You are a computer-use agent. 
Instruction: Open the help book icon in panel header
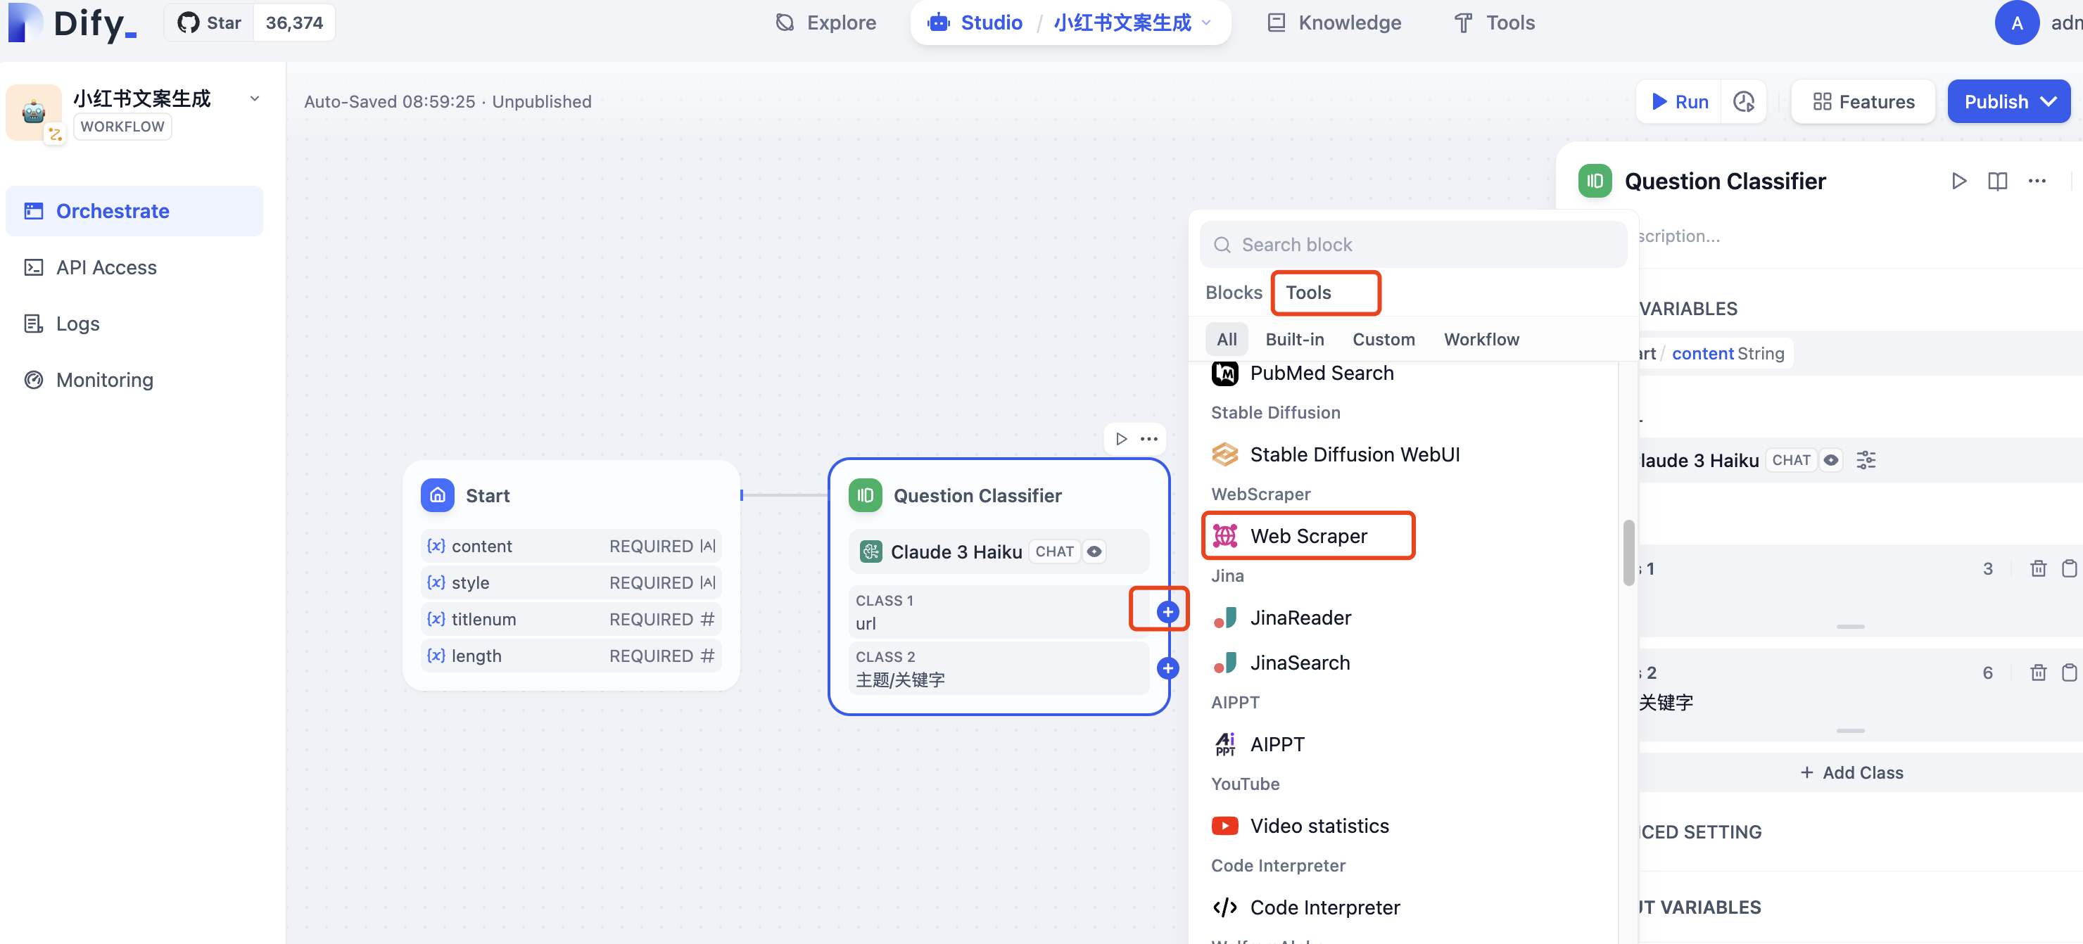point(1997,181)
